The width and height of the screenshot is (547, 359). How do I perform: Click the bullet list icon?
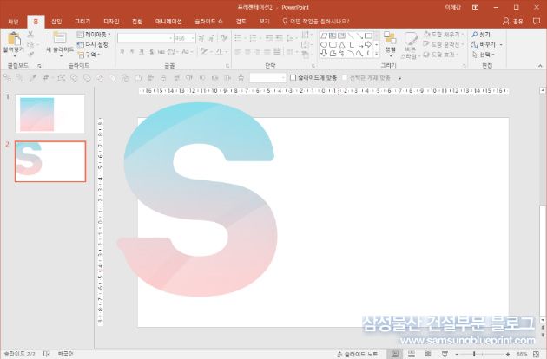pos(238,37)
